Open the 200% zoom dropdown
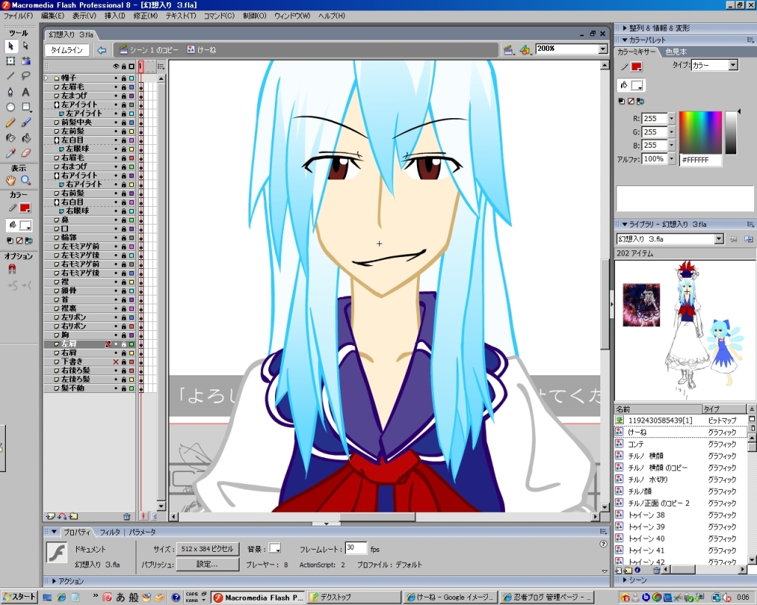This screenshot has width=757, height=605. point(603,49)
